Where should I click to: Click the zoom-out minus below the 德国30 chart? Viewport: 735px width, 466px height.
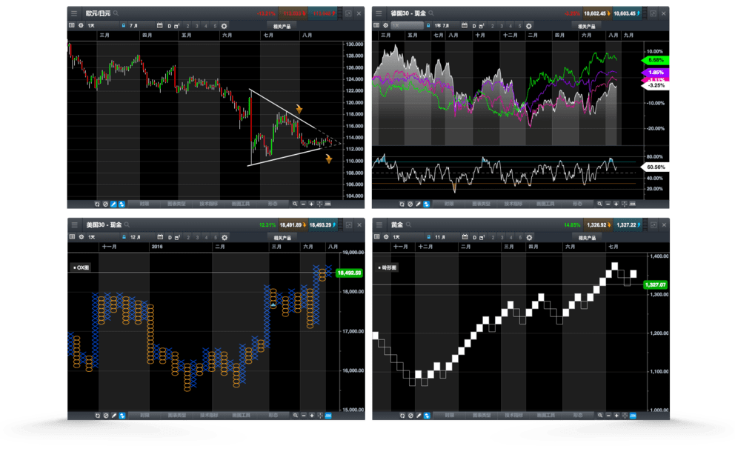tap(608, 204)
